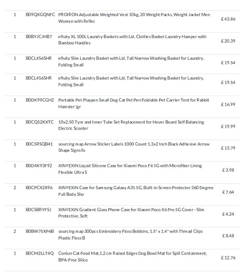This screenshot has height=275, width=244.
Task: Click ASIN B0CMZLLT4Q
Action: (40, 253)
